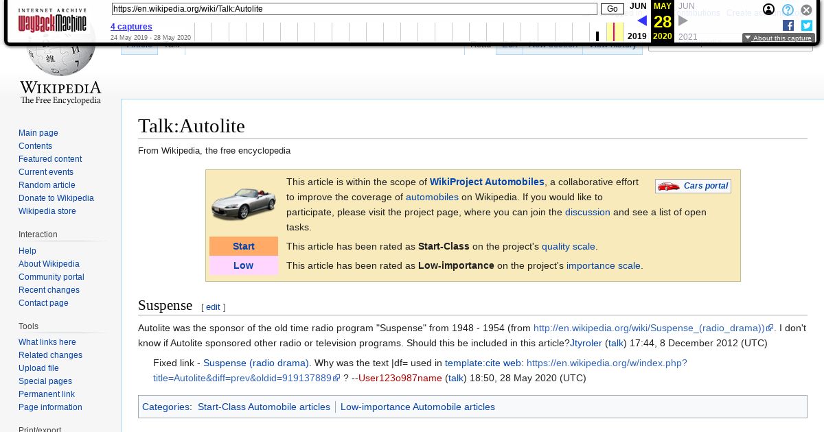Open the Cars portal link
Viewport: 824px width, 432px height.
pos(706,186)
